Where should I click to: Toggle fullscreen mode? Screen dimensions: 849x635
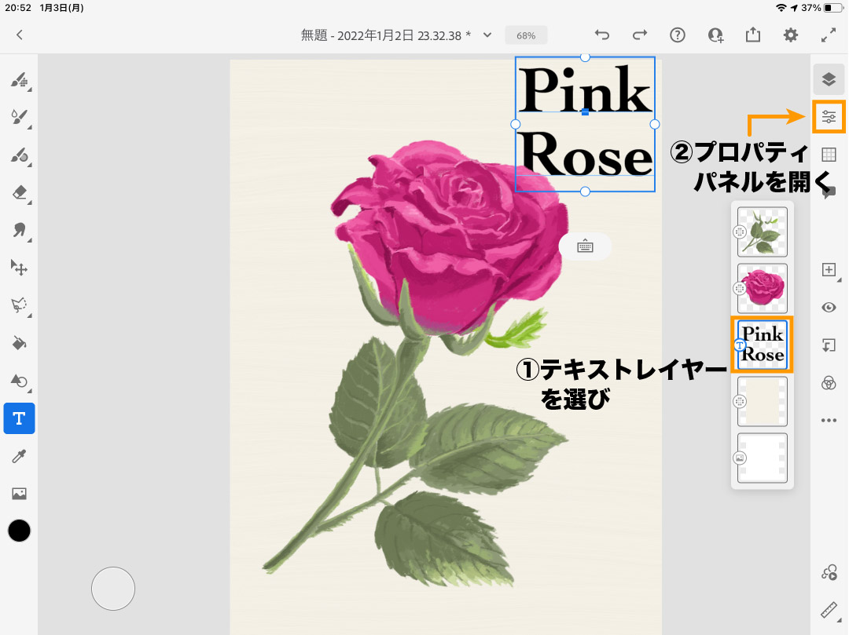(829, 35)
